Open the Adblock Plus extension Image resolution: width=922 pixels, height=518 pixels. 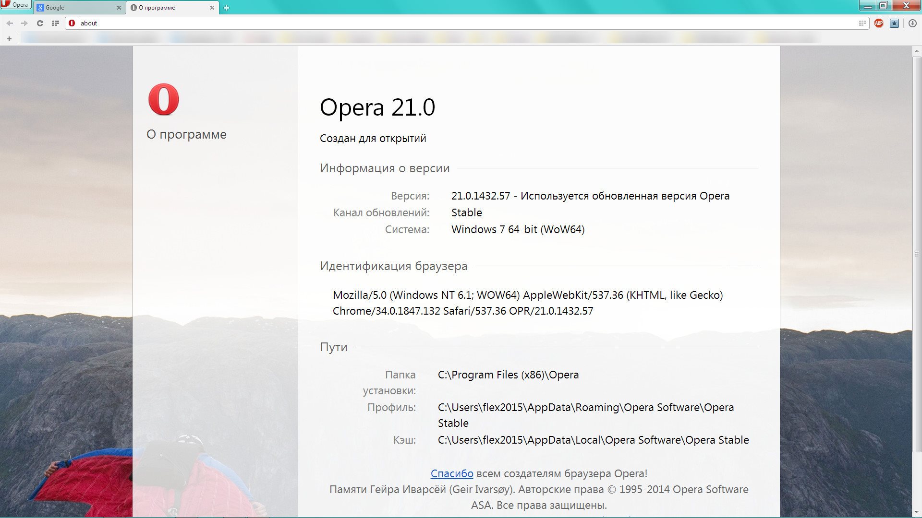tap(879, 23)
